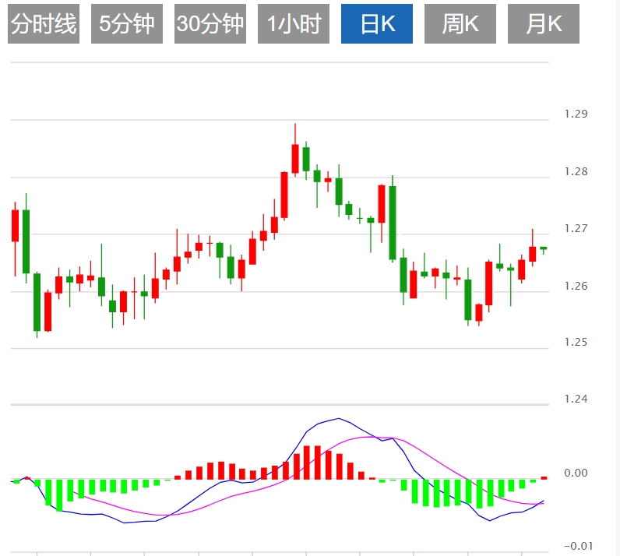Click the 1.24 price axis label
This screenshot has width=620, height=556.
576,399
